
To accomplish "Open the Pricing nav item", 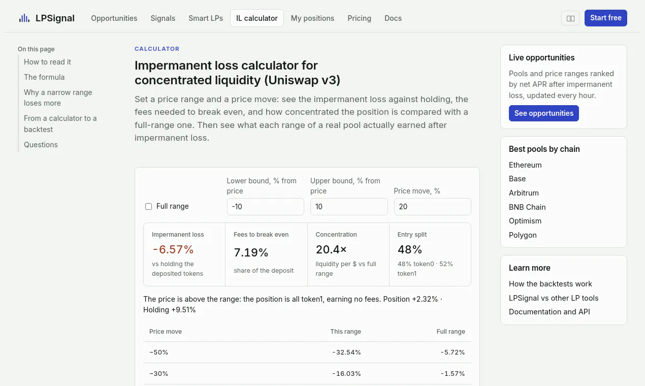I will click(x=360, y=18).
